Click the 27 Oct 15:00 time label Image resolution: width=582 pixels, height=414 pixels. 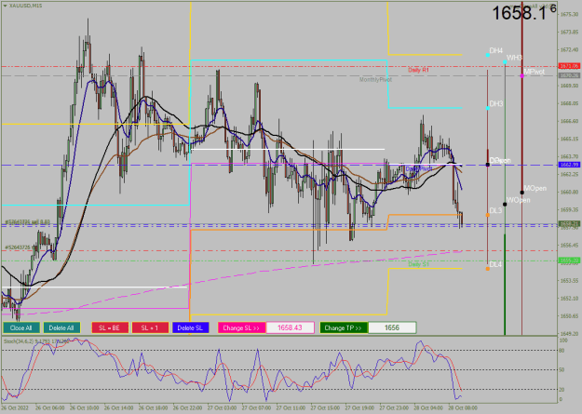pyautogui.click(x=325, y=408)
